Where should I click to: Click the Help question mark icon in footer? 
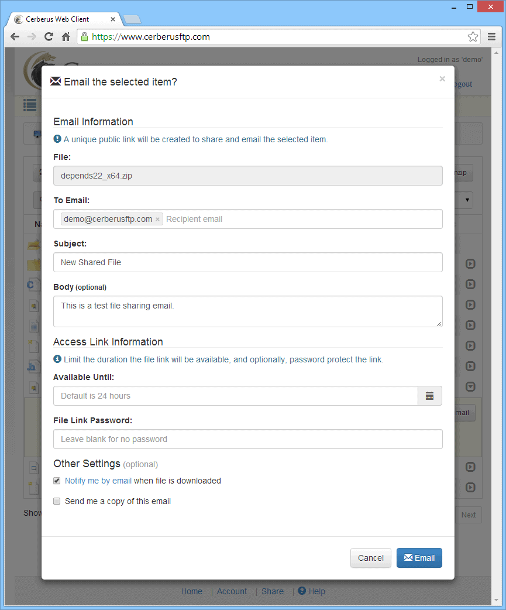click(300, 591)
